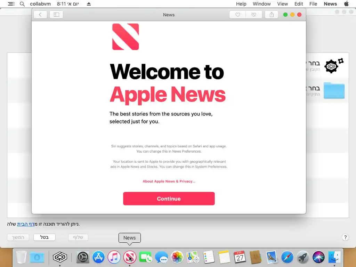This screenshot has width=356, height=267.
Task: Open the News application menu
Action: pyautogui.click(x=330, y=4)
